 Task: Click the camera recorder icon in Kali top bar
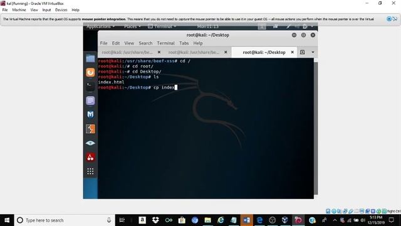(x=276, y=26)
